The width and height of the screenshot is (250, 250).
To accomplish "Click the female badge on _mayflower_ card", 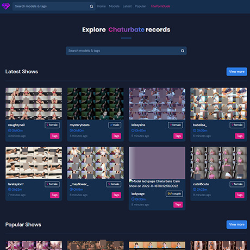I will [114, 184].
